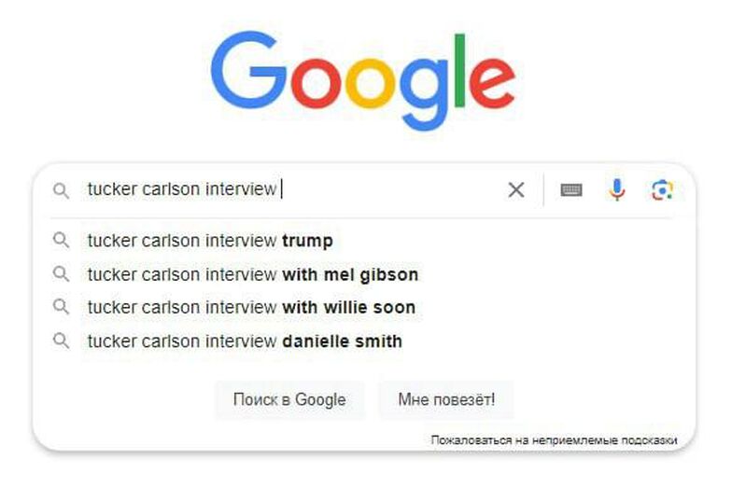Clear the search box text
746x487 pixels.
[x=515, y=190]
